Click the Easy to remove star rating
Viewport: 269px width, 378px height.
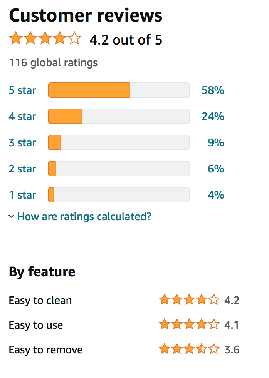tap(189, 349)
